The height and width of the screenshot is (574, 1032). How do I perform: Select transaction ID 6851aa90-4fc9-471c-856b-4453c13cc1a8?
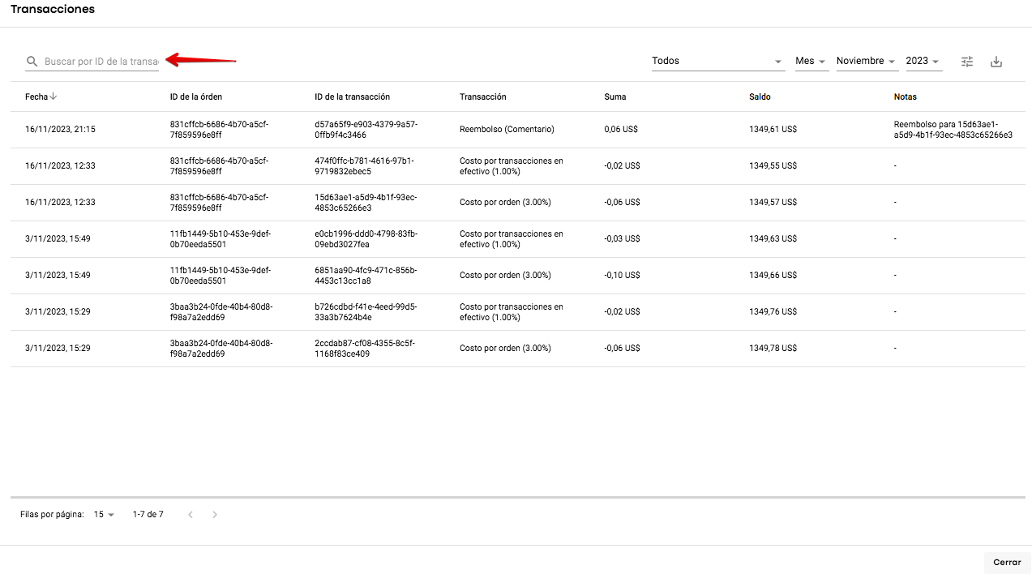(366, 276)
